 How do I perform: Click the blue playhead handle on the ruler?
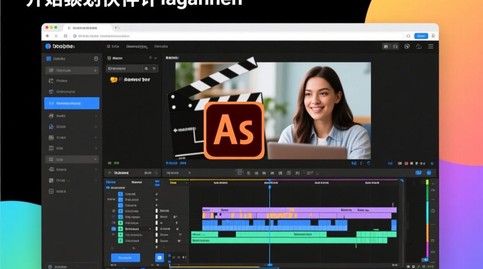click(270, 187)
